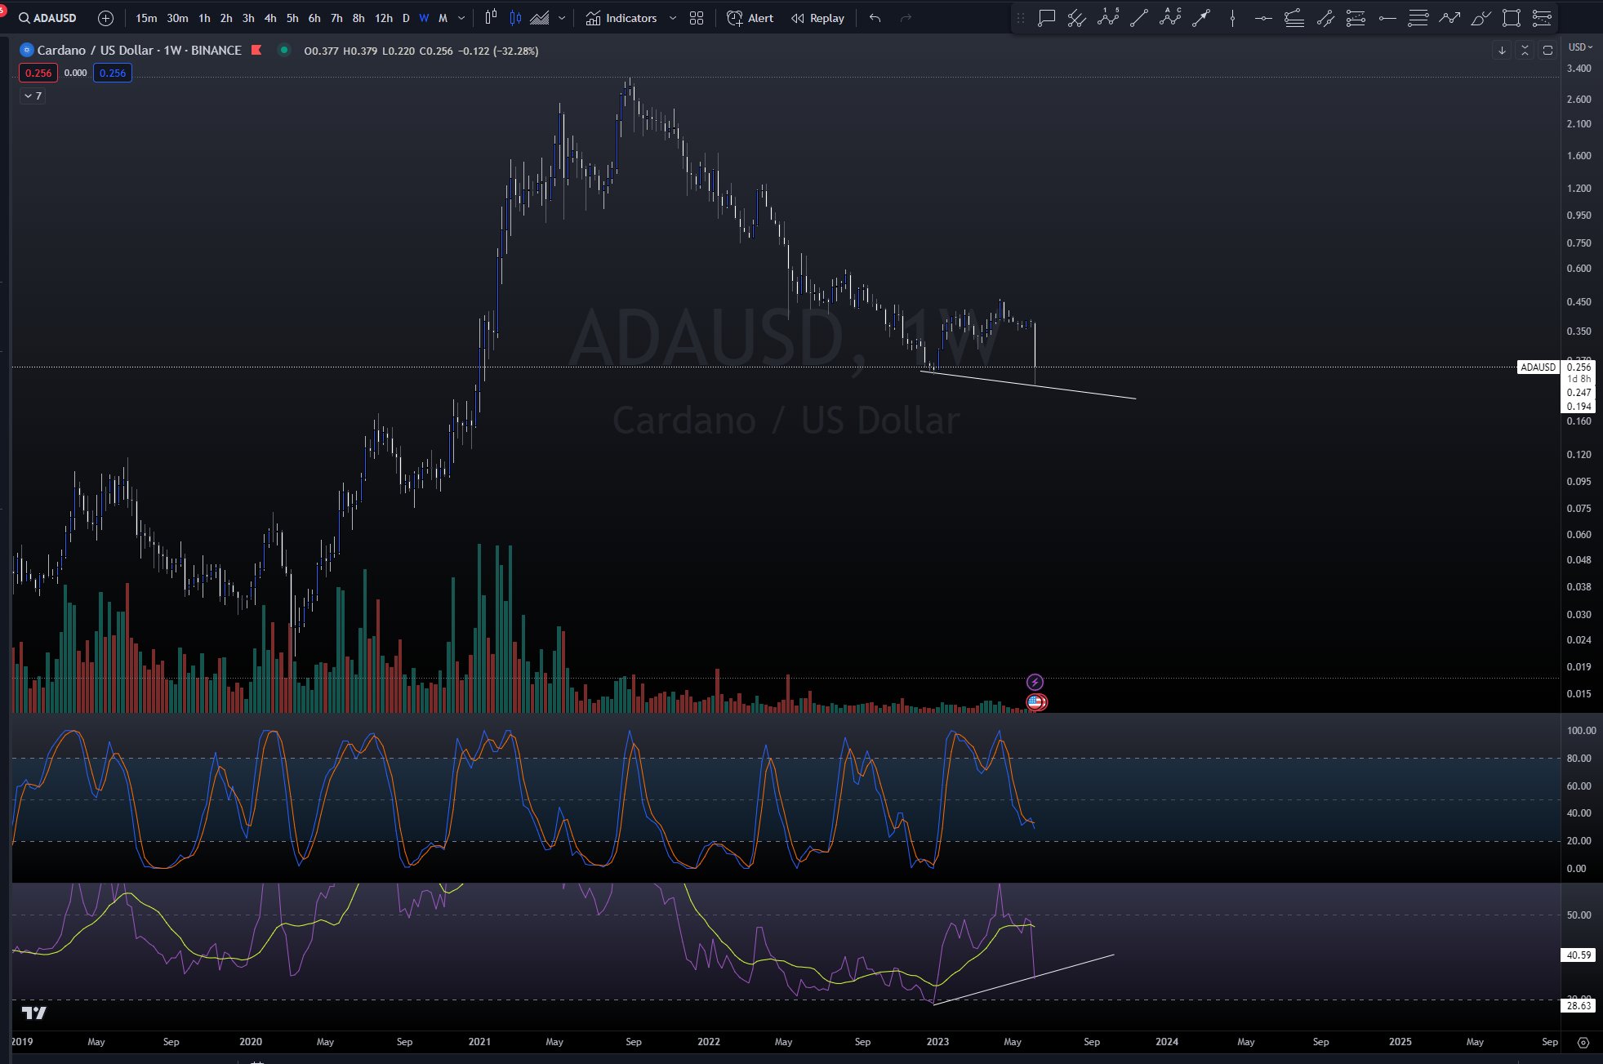Switch chart to the daily D interval
1603x1064 pixels.
[406, 18]
